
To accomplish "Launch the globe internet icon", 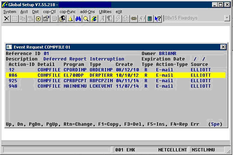I will (94, 18).
